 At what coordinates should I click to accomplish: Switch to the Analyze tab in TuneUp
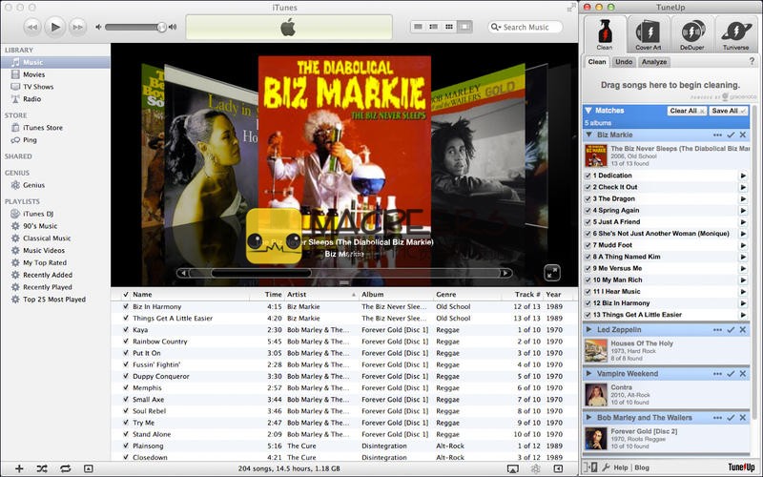click(x=653, y=62)
